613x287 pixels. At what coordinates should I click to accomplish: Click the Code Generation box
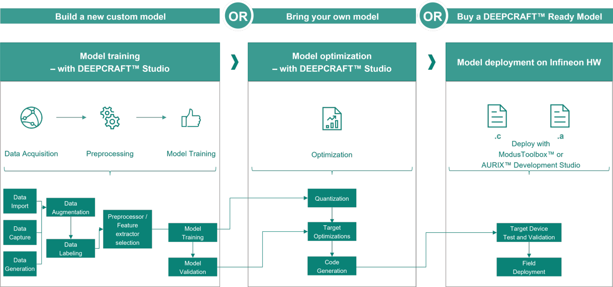[332, 266]
